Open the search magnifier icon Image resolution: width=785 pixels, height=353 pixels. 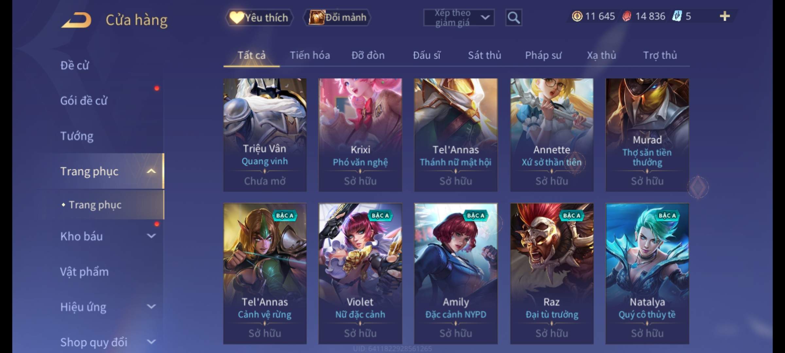(514, 18)
